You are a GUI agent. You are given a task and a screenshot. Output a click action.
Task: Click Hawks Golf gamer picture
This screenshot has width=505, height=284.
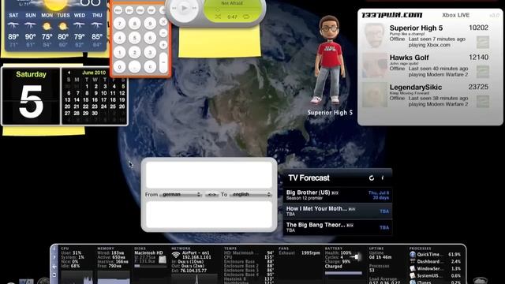point(375,65)
